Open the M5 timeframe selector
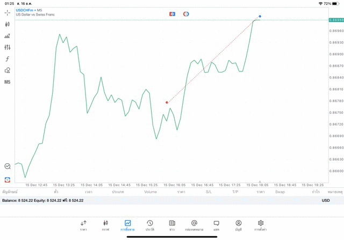 [x=8, y=82]
